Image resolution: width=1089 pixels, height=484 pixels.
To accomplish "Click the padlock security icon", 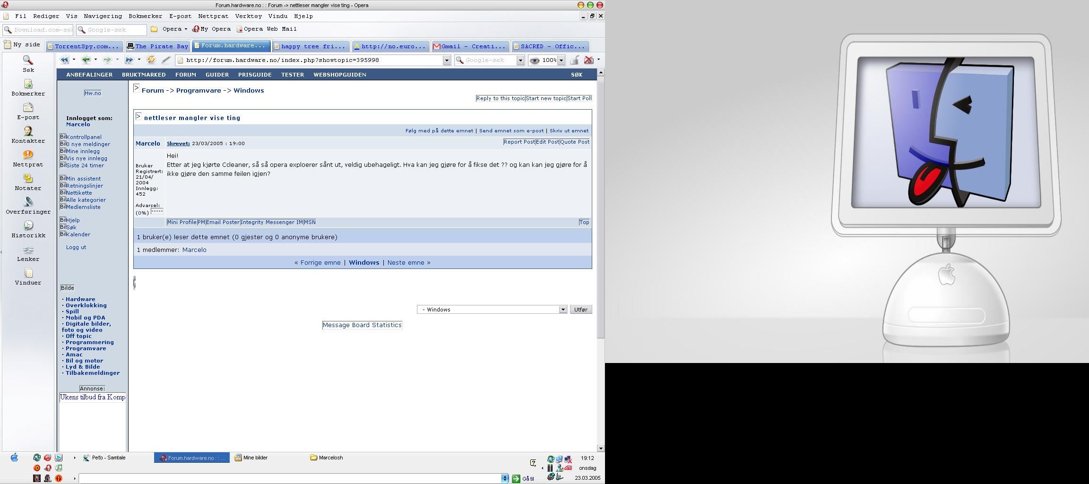I will pos(575,60).
